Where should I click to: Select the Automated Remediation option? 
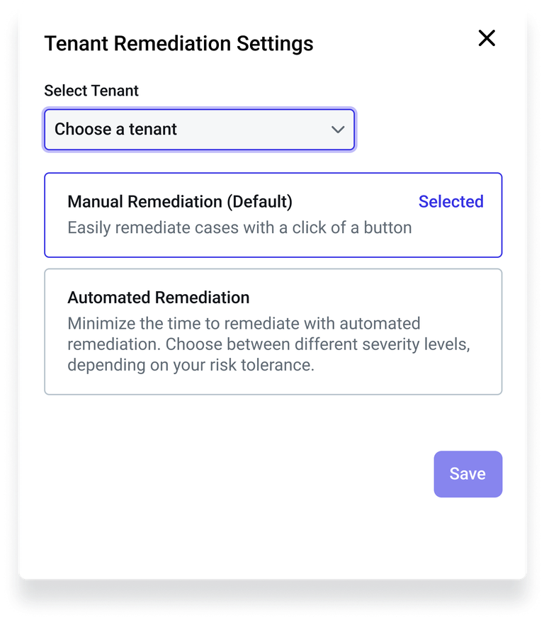(272, 331)
